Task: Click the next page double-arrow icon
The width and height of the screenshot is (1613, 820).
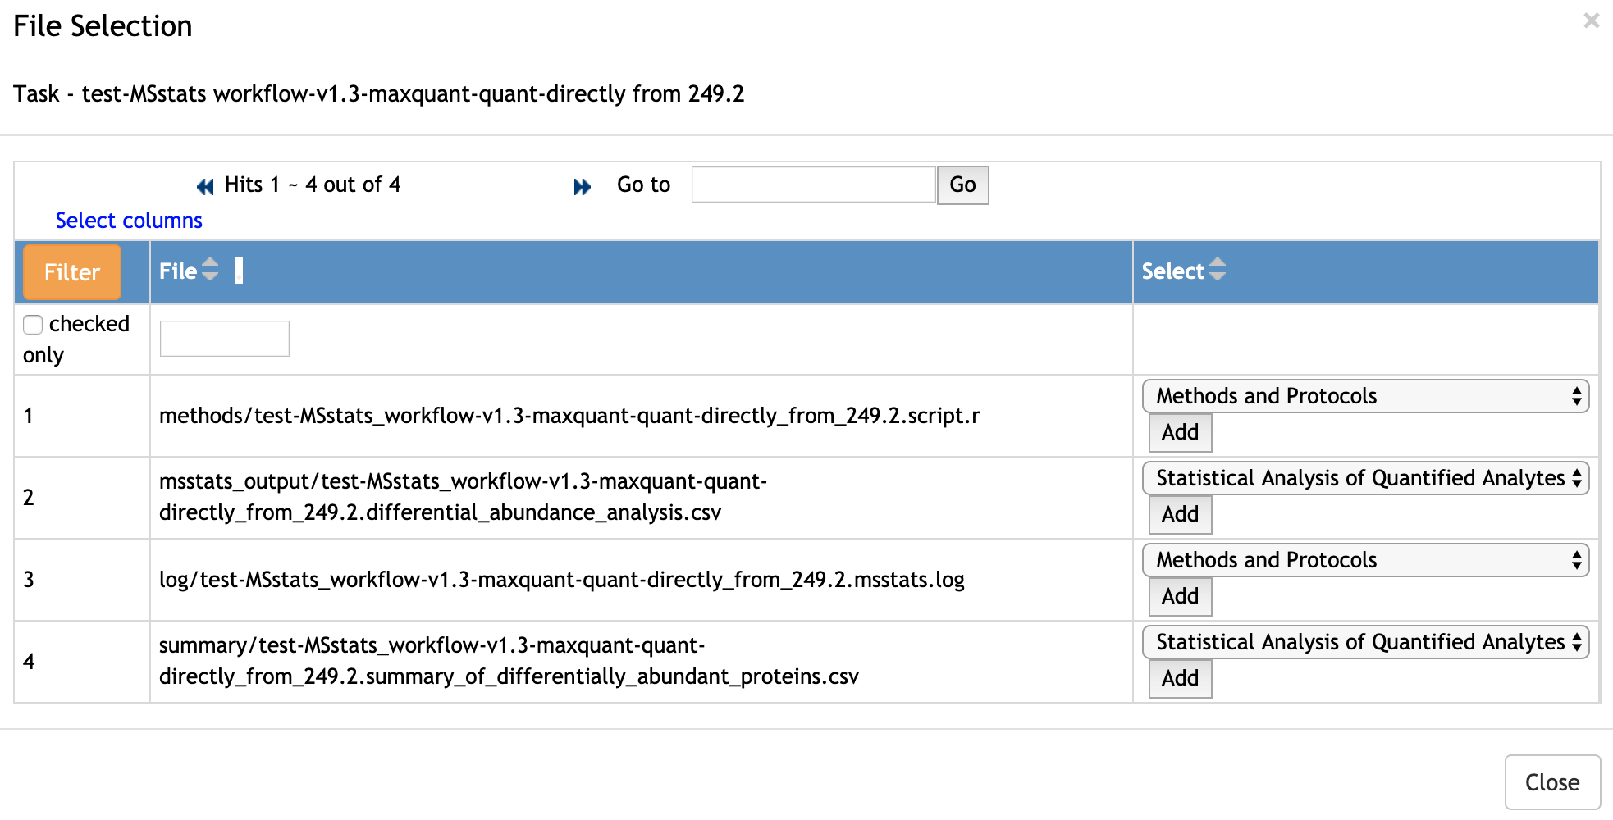Action: [x=582, y=187]
